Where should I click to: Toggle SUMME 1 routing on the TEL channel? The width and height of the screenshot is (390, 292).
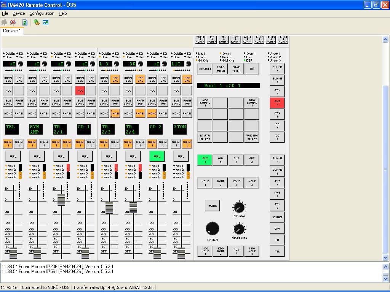pos(8,144)
